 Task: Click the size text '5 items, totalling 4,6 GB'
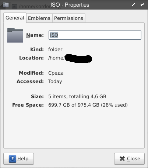point(77,96)
